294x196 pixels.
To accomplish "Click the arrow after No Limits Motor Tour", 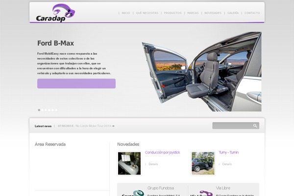I will (113, 126).
